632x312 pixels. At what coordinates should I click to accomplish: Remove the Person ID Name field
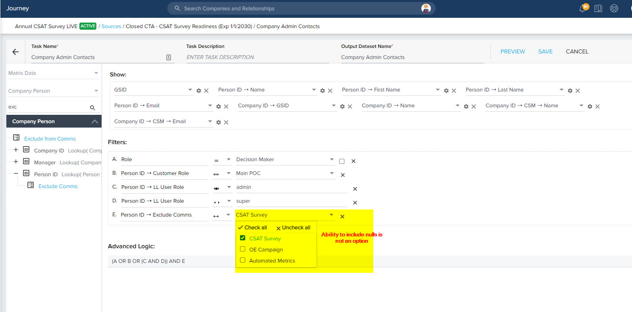pos(330,91)
